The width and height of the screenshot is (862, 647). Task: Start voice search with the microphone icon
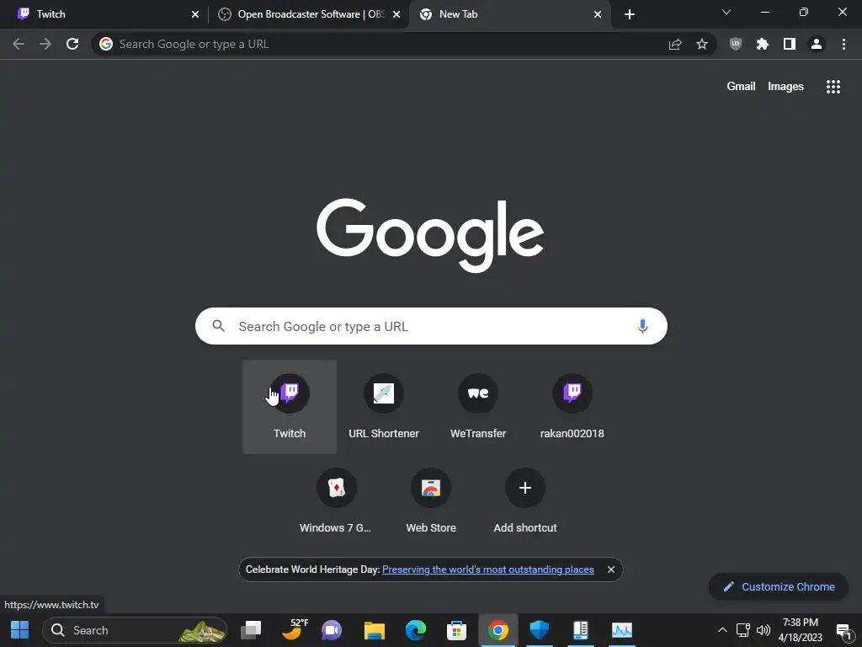[x=642, y=326]
